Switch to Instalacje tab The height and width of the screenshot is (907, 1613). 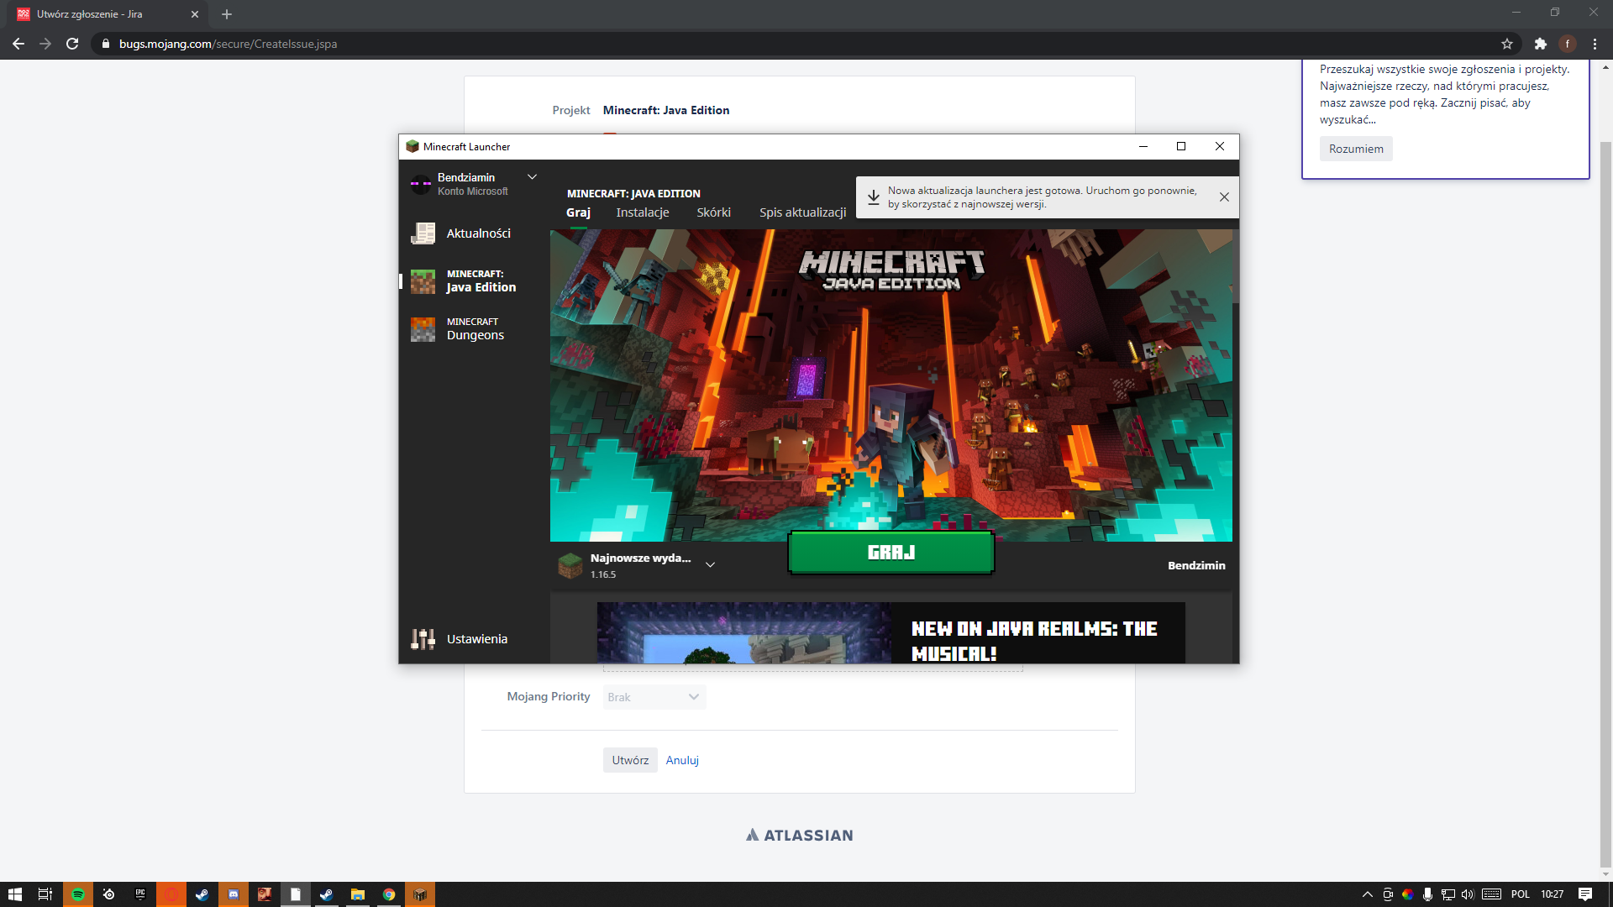click(x=642, y=212)
